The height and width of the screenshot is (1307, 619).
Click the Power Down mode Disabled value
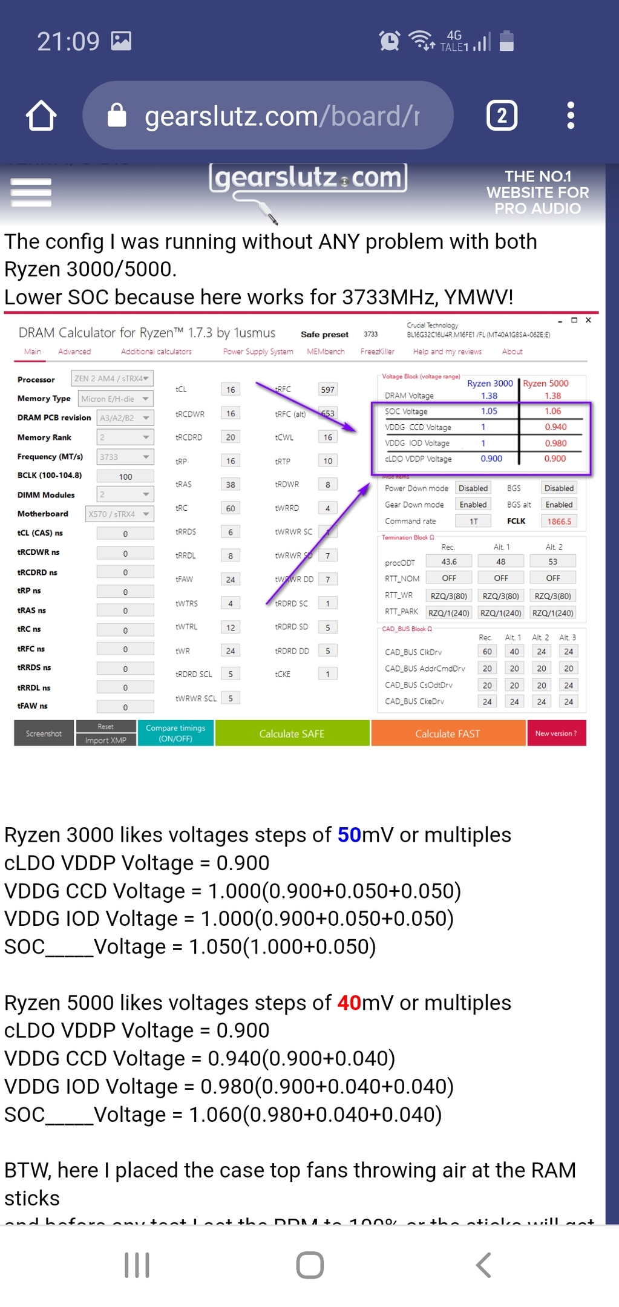[473, 488]
